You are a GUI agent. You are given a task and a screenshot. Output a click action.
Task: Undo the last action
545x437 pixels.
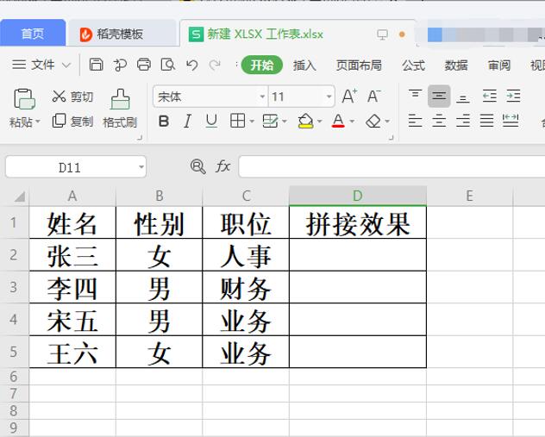point(191,65)
